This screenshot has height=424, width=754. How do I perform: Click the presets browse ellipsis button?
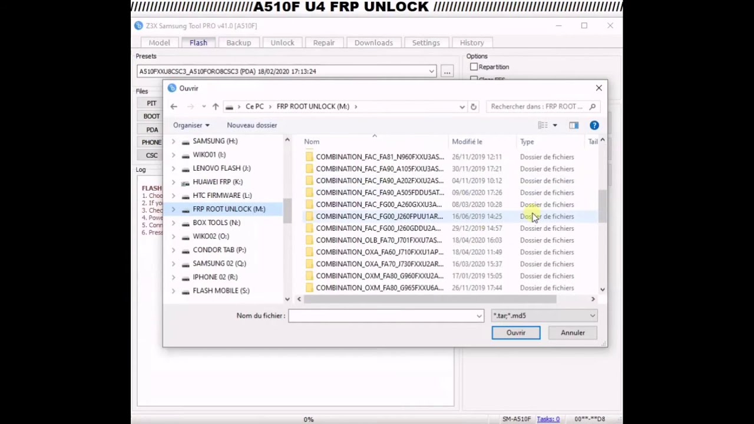(447, 71)
